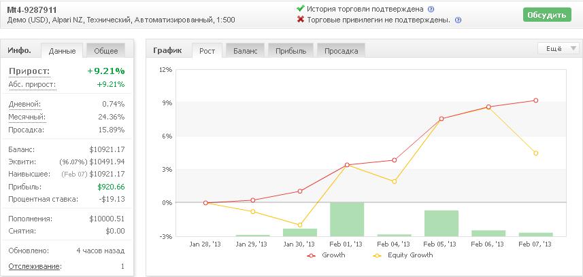Open the Ещё dropdown menu
583x277 pixels.
point(559,49)
